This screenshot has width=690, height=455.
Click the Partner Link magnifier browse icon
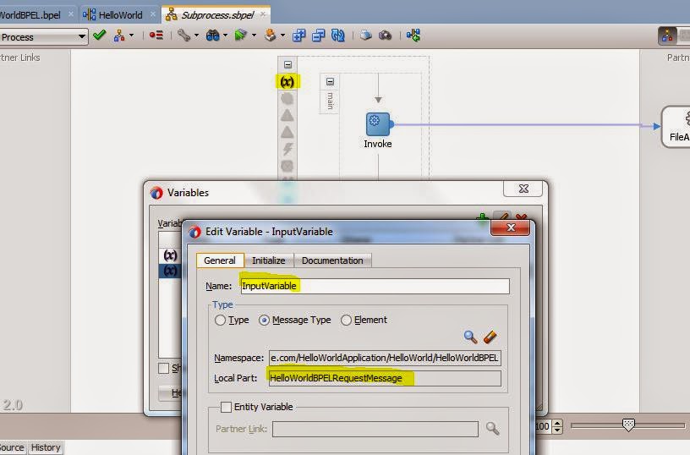[x=492, y=429]
